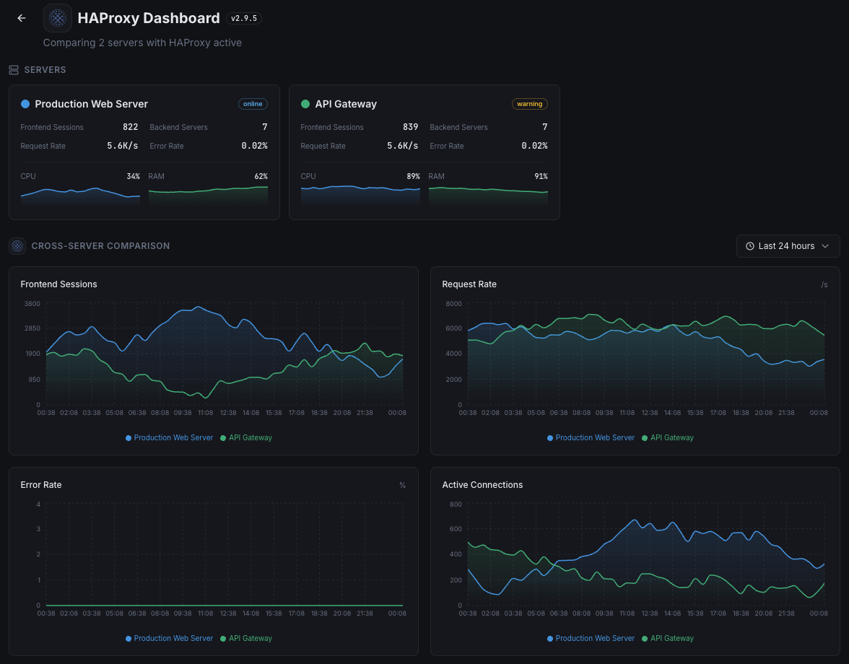The image size is (849, 664).
Task: Click the v2.9.5 version badge
Action: 243,18
